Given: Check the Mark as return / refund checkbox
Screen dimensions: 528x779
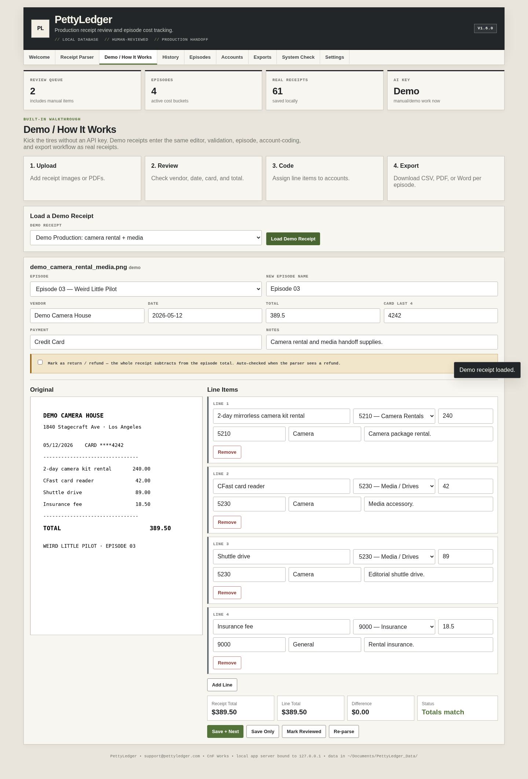Looking at the screenshot, I should [40, 362].
